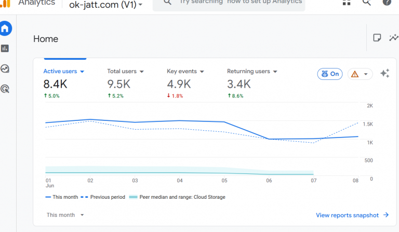
Task: Open the apps grid icon
Action: click(347, 2)
